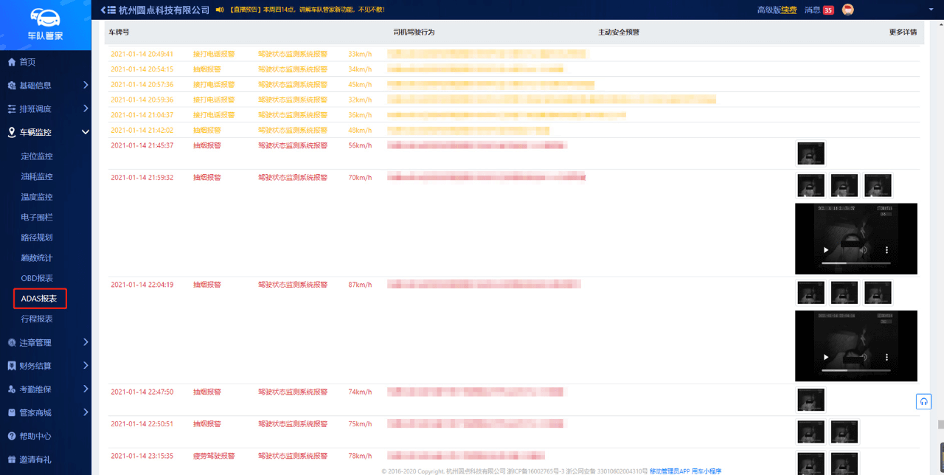Go to 定位监控 in the sidebar
The image size is (944, 475).
point(37,156)
